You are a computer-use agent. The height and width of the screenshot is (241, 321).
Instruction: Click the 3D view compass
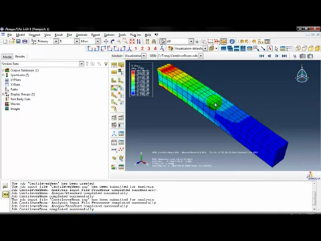click(302, 74)
